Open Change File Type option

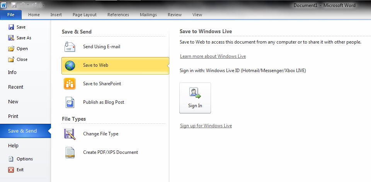click(100, 134)
